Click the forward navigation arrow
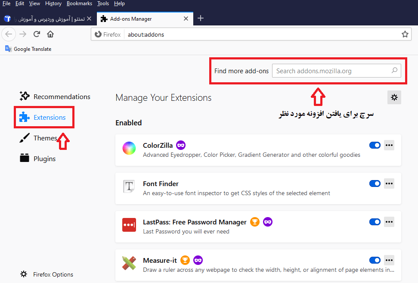The image size is (418, 283). [x=23, y=34]
